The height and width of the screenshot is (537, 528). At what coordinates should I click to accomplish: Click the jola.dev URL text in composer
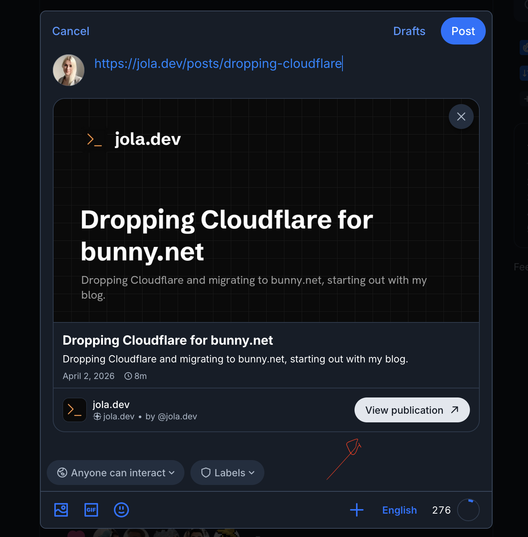(218, 63)
